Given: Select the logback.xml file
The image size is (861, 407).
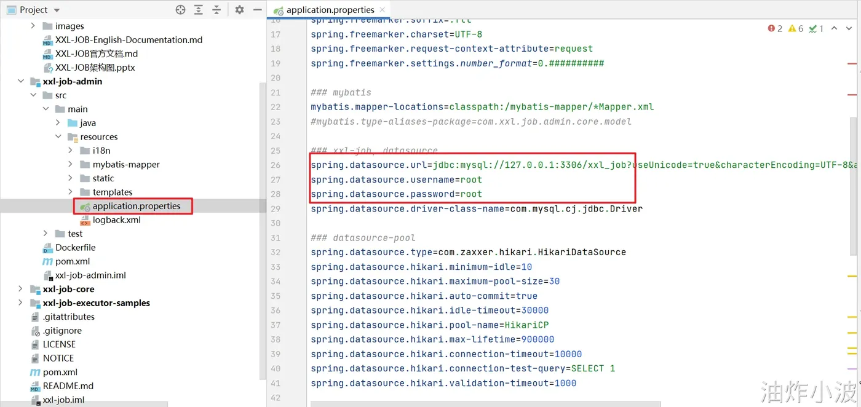Looking at the screenshot, I should coord(116,219).
